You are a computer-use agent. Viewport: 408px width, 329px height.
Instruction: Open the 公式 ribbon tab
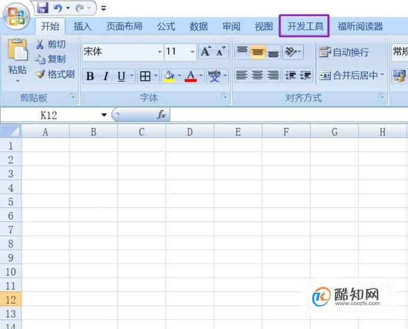(166, 26)
